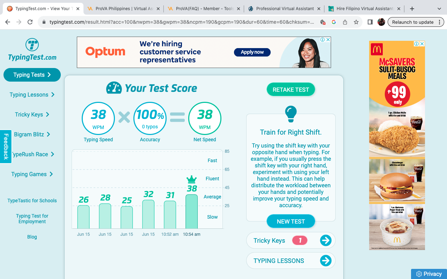The height and width of the screenshot is (279, 447).
Task: Bookmark this page with the star icon
Action: 356,22
